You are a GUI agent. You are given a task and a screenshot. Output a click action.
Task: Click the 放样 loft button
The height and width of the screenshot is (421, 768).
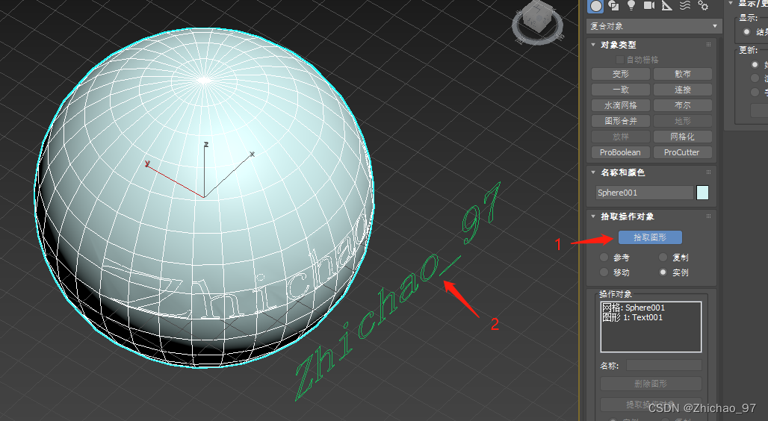621,137
